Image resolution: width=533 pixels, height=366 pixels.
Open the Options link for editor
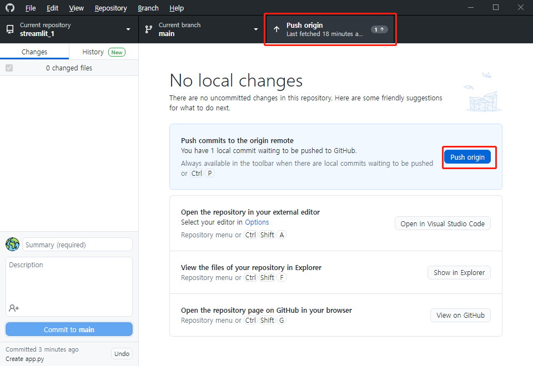coord(257,222)
